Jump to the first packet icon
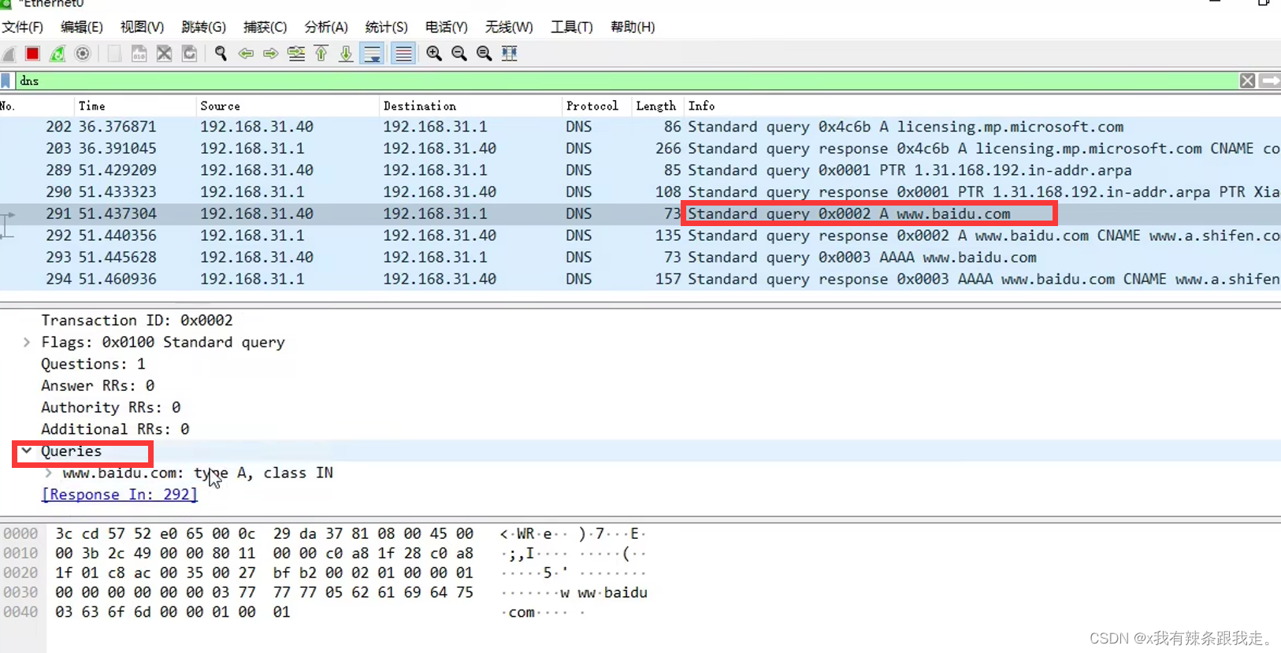 tap(321, 54)
